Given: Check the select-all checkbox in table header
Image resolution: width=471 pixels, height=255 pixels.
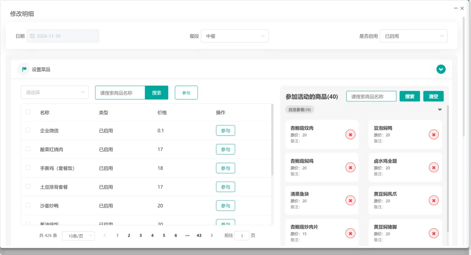Looking at the screenshot, I should (x=28, y=112).
